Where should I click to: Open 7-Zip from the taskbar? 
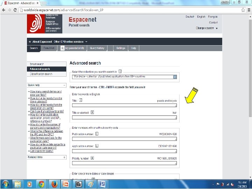click(x=79, y=184)
